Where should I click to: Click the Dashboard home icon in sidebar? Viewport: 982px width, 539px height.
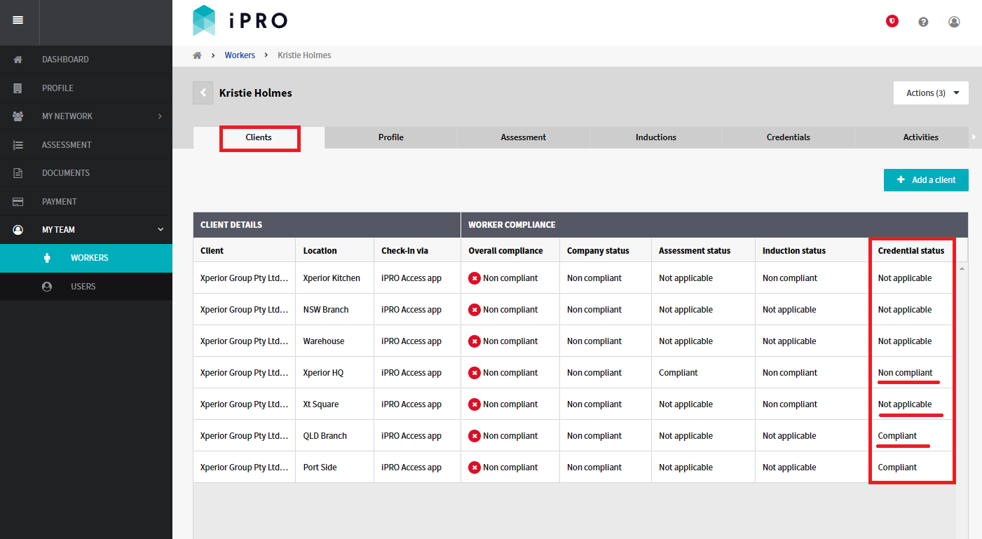click(x=18, y=60)
